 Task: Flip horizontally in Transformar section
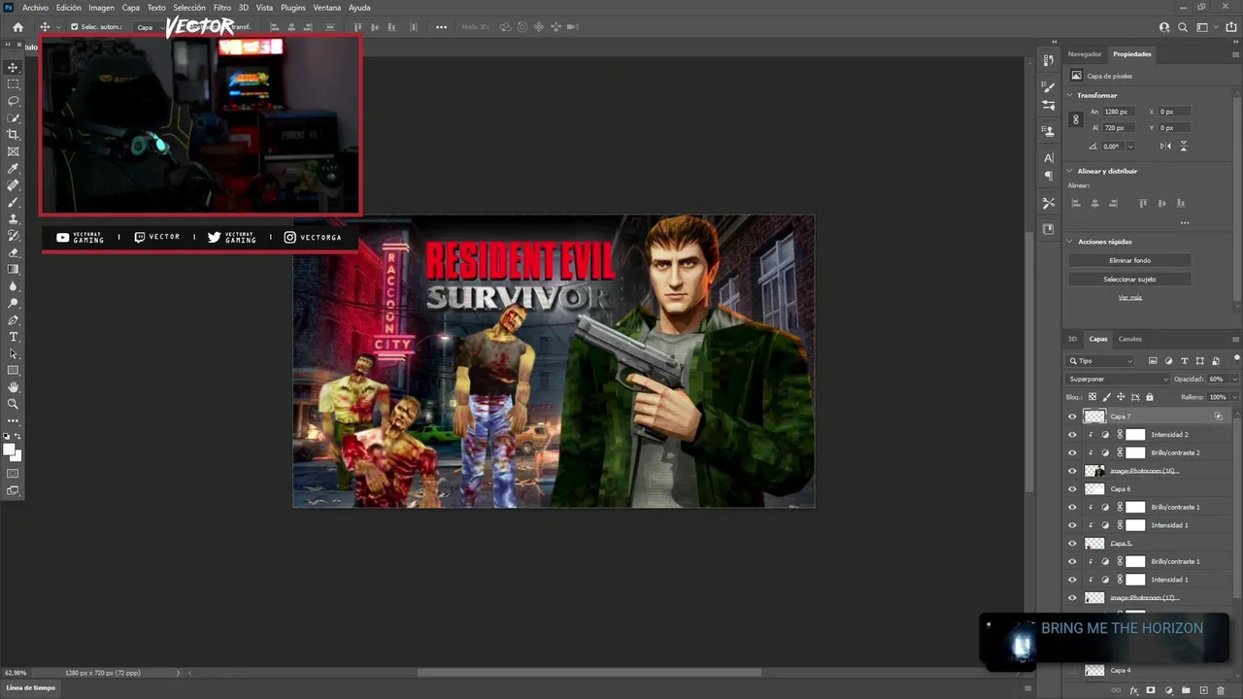pyautogui.click(x=1165, y=146)
